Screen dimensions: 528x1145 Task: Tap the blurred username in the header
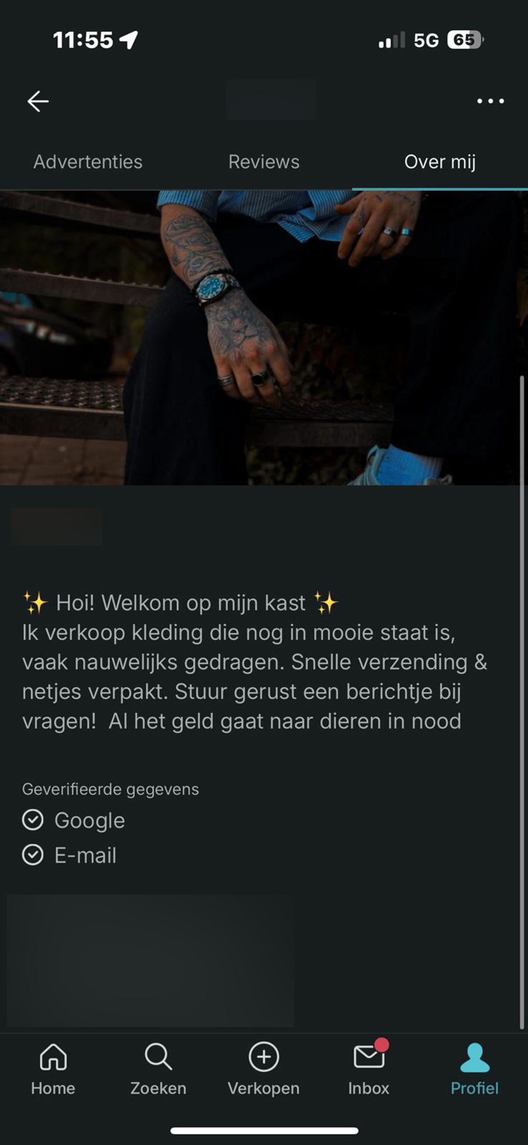click(x=271, y=99)
